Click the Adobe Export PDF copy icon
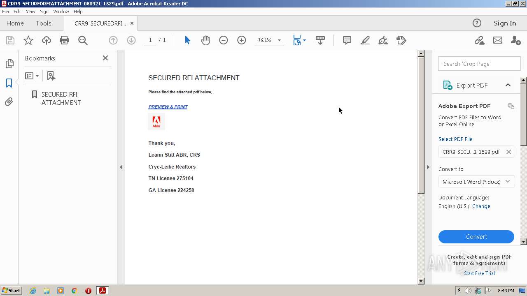This screenshot has height=296, width=527. 511,106
